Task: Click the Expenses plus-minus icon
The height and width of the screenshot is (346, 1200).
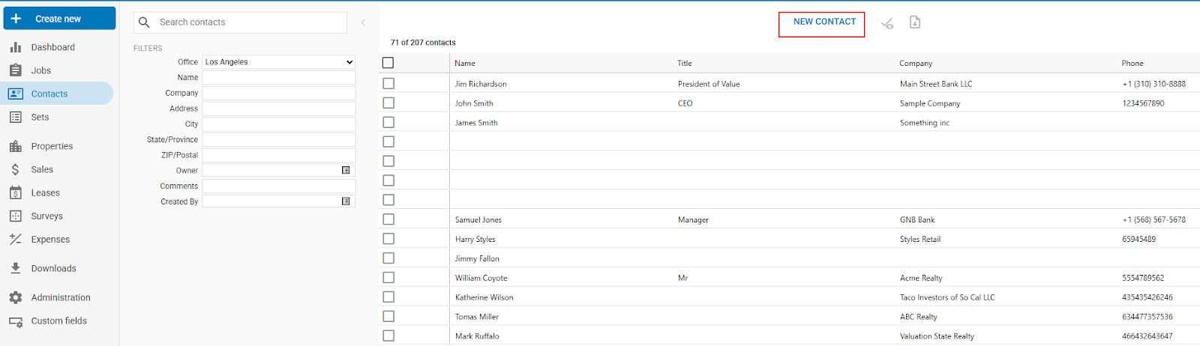Action: click(x=16, y=240)
